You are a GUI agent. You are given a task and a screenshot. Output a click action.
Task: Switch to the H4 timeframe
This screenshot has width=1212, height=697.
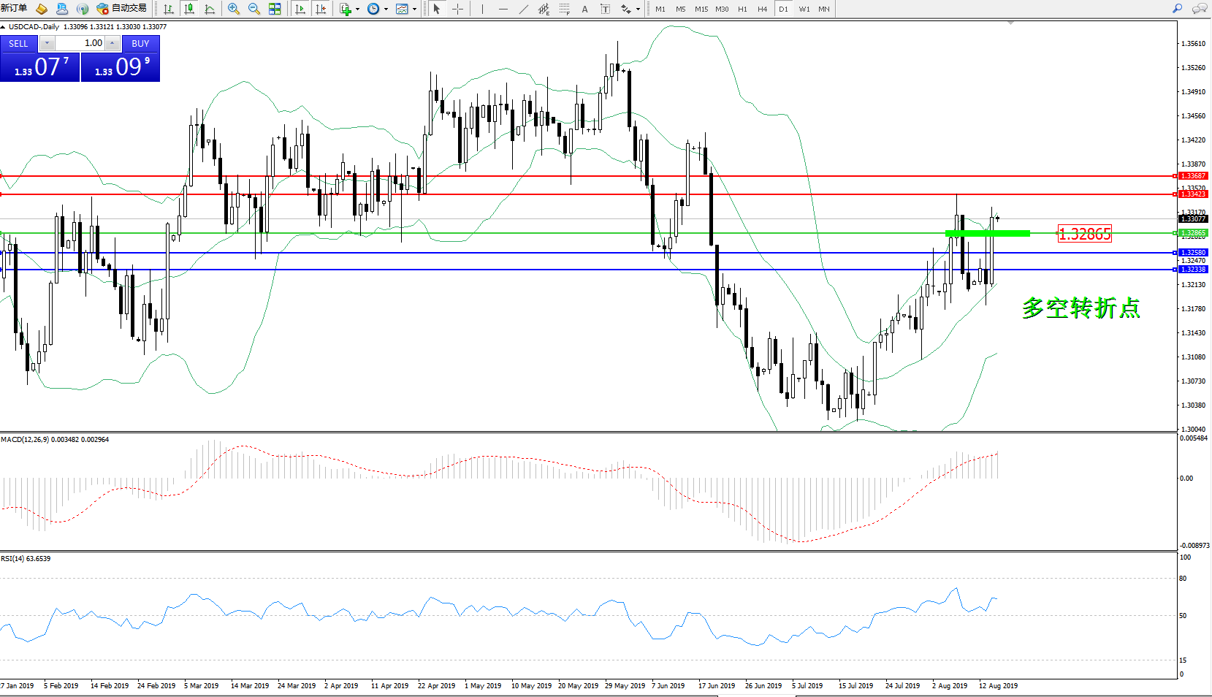[762, 9]
